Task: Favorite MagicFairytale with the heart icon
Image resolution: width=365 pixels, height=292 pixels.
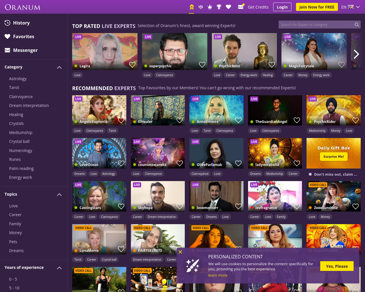Action: (x=342, y=65)
